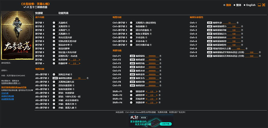Enable the 无限精力 (锁定时间) toggle
The image size is (268, 128).
coord(132,23)
